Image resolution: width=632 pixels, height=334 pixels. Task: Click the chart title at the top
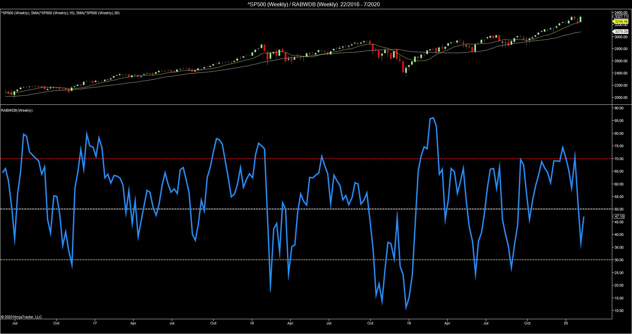(x=316, y=4)
